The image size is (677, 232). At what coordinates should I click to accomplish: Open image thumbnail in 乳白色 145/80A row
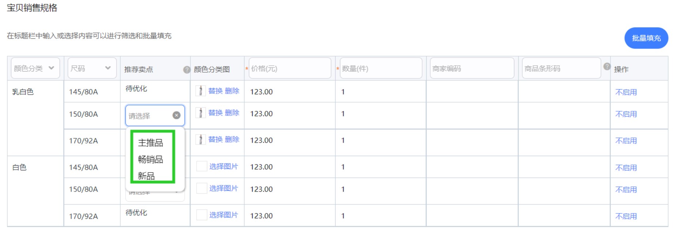point(200,90)
